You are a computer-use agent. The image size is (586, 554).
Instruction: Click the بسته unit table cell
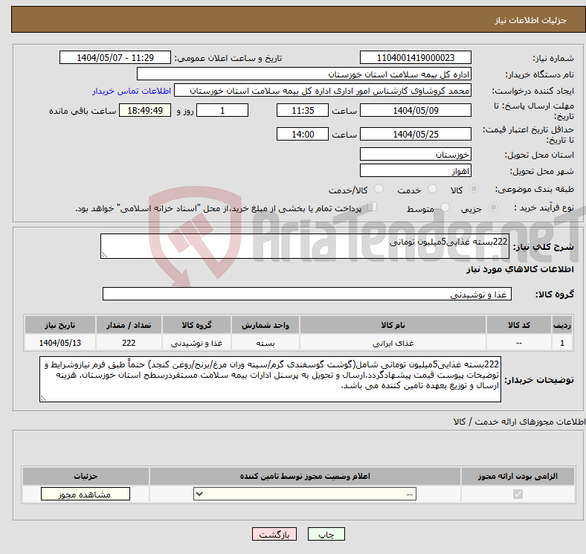coord(265,343)
